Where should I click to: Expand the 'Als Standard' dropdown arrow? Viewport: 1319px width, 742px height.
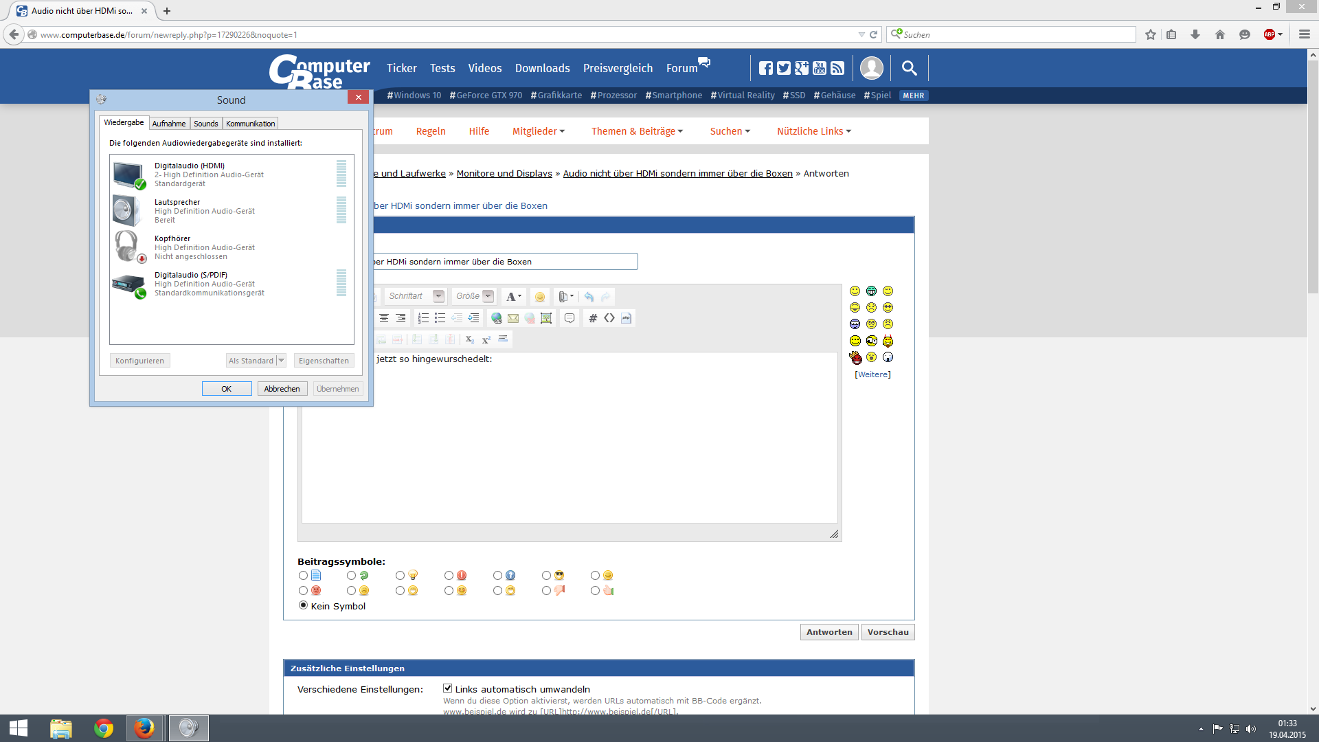point(281,361)
